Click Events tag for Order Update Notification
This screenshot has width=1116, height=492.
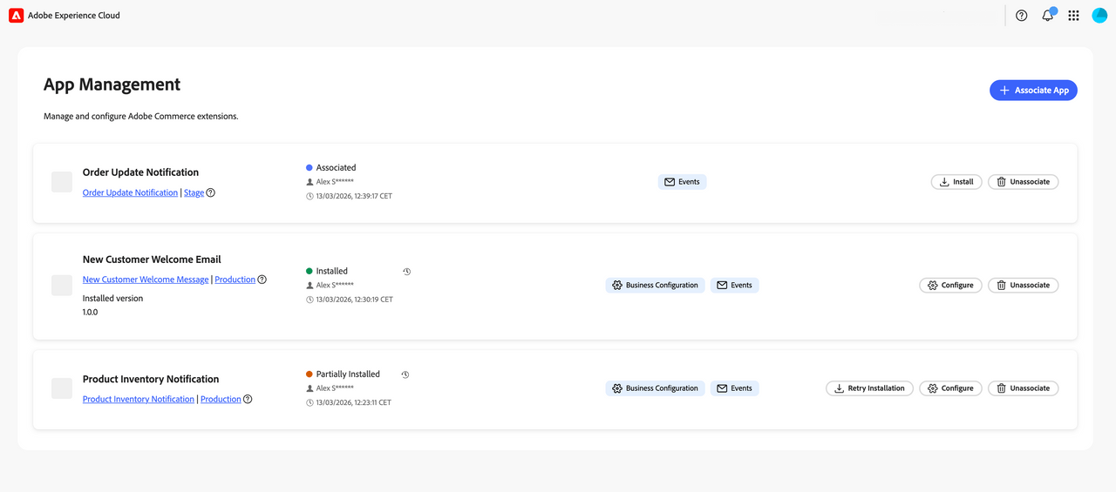(682, 182)
